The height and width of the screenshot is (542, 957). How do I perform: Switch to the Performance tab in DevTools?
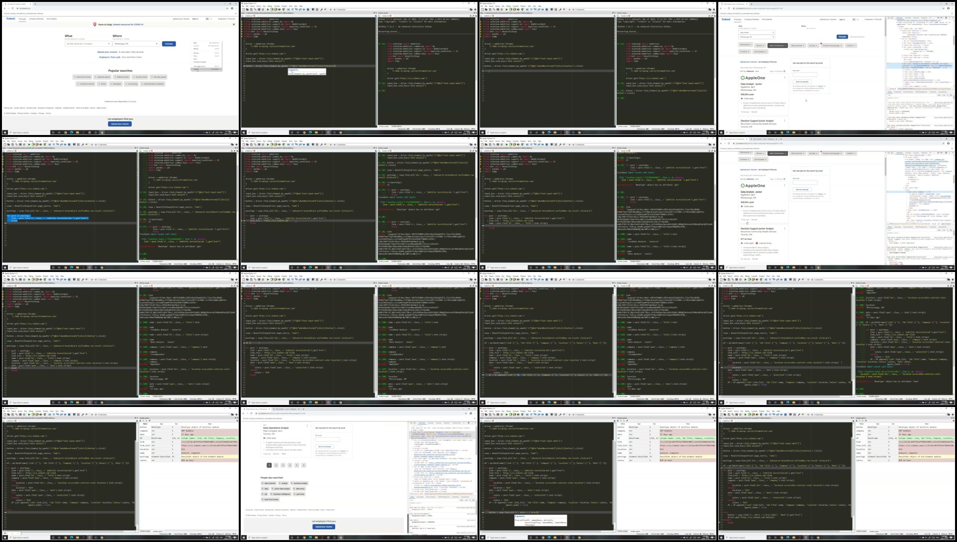click(x=456, y=423)
